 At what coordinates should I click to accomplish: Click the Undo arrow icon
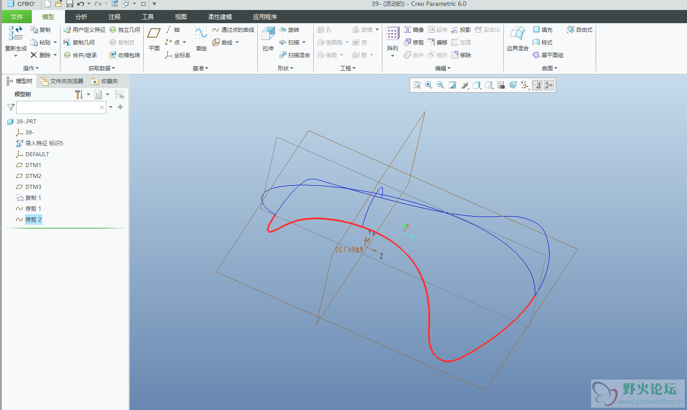tap(80, 4)
